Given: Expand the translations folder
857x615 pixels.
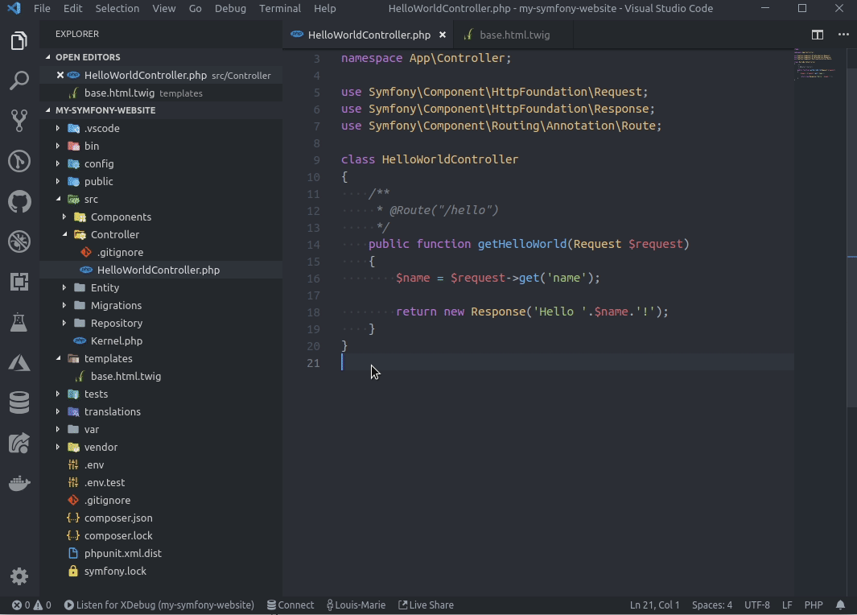Looking at the screenshot, I should [x=58, y=411].
